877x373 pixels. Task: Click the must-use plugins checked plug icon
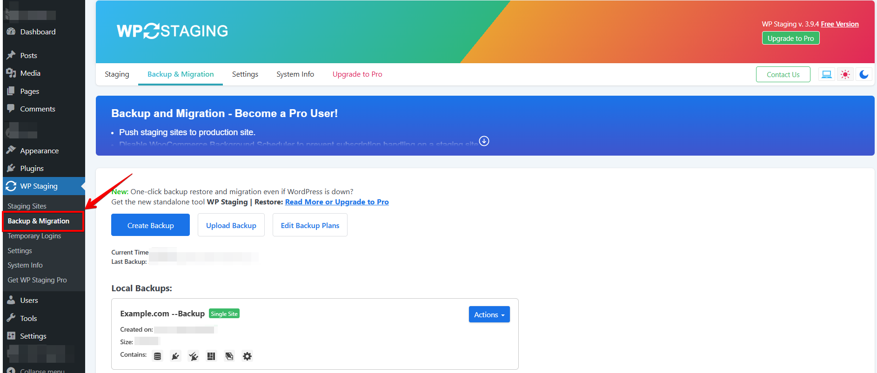point(194,356)
